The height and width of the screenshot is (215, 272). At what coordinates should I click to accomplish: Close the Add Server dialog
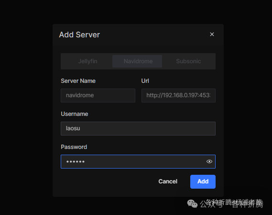tap(212, 34)
